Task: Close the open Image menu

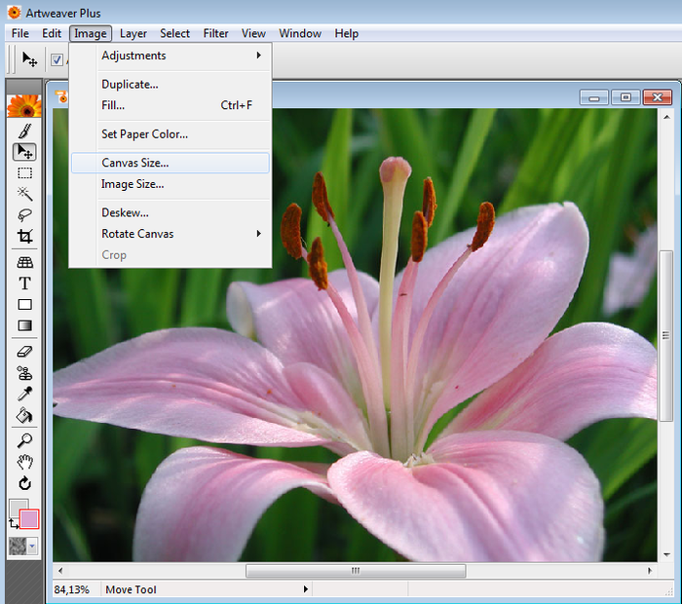Action: (x=90, y=33)
